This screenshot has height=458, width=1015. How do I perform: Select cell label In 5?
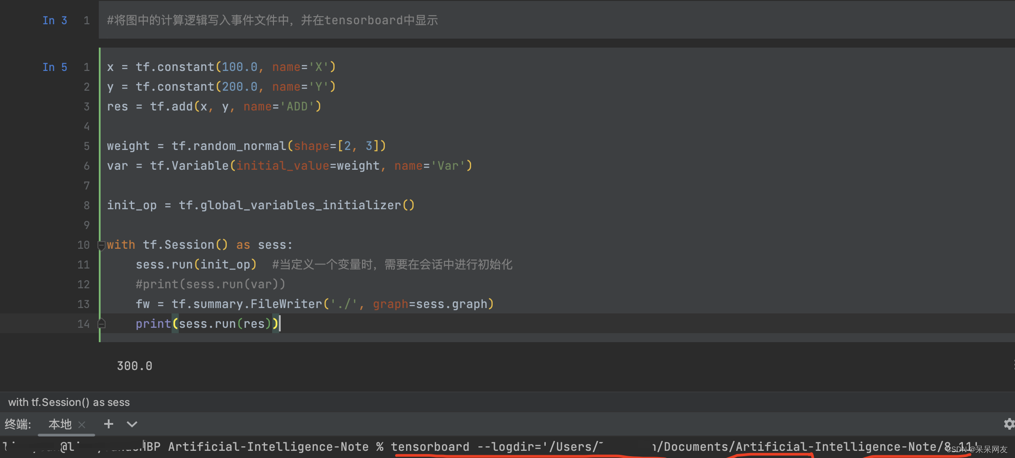pyautogui.click(x=55, y=67)
